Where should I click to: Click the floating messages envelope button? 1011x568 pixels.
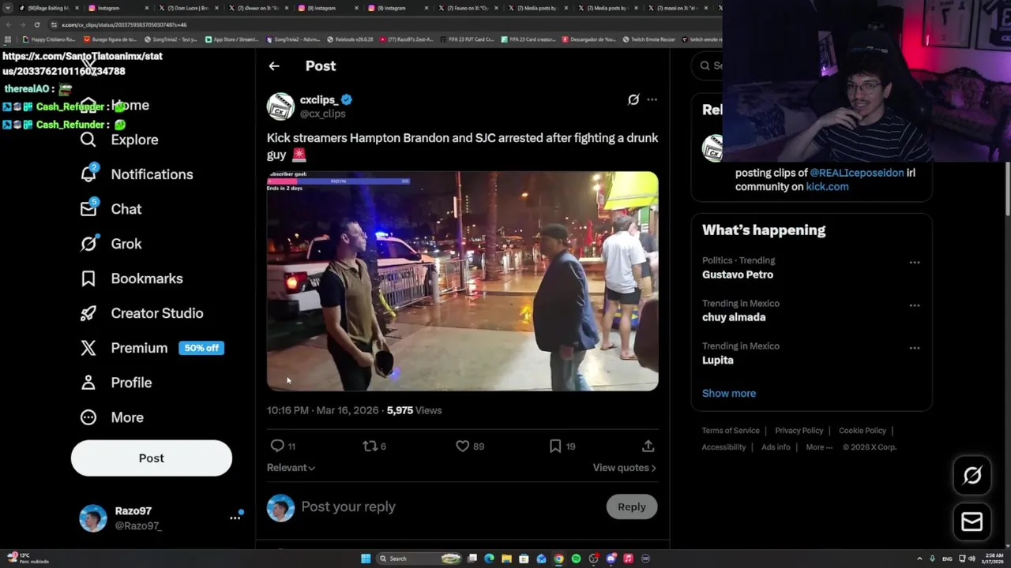coord(972,521)
